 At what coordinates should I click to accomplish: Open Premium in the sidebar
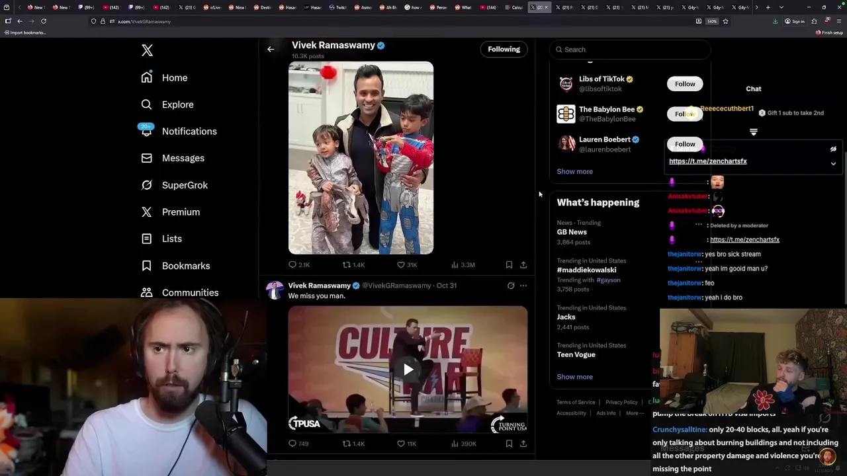pyautogui.click(x=170, y=212)
